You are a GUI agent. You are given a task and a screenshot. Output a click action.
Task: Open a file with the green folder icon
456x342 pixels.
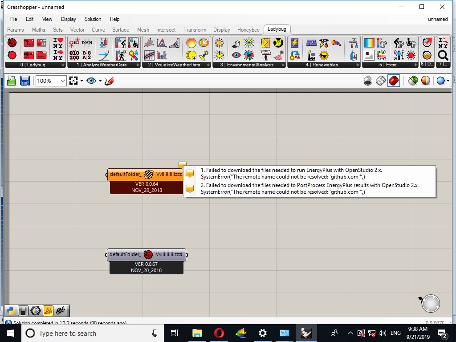coord(11,81)
